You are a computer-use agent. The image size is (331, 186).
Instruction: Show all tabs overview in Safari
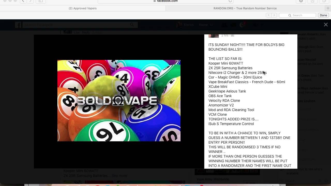coord(324,1)
